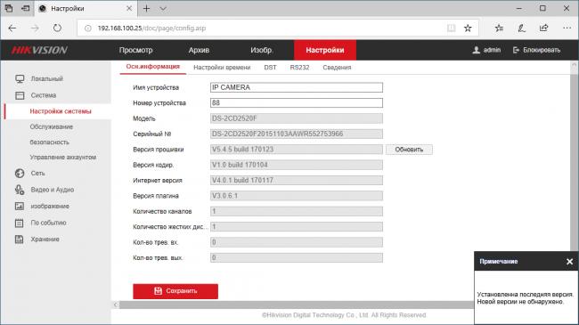The height and width of the screenshot is (325, 579).
Task: Switch to the Настройки времени tab
Action: pyautogui.click(x=222, y=68)
